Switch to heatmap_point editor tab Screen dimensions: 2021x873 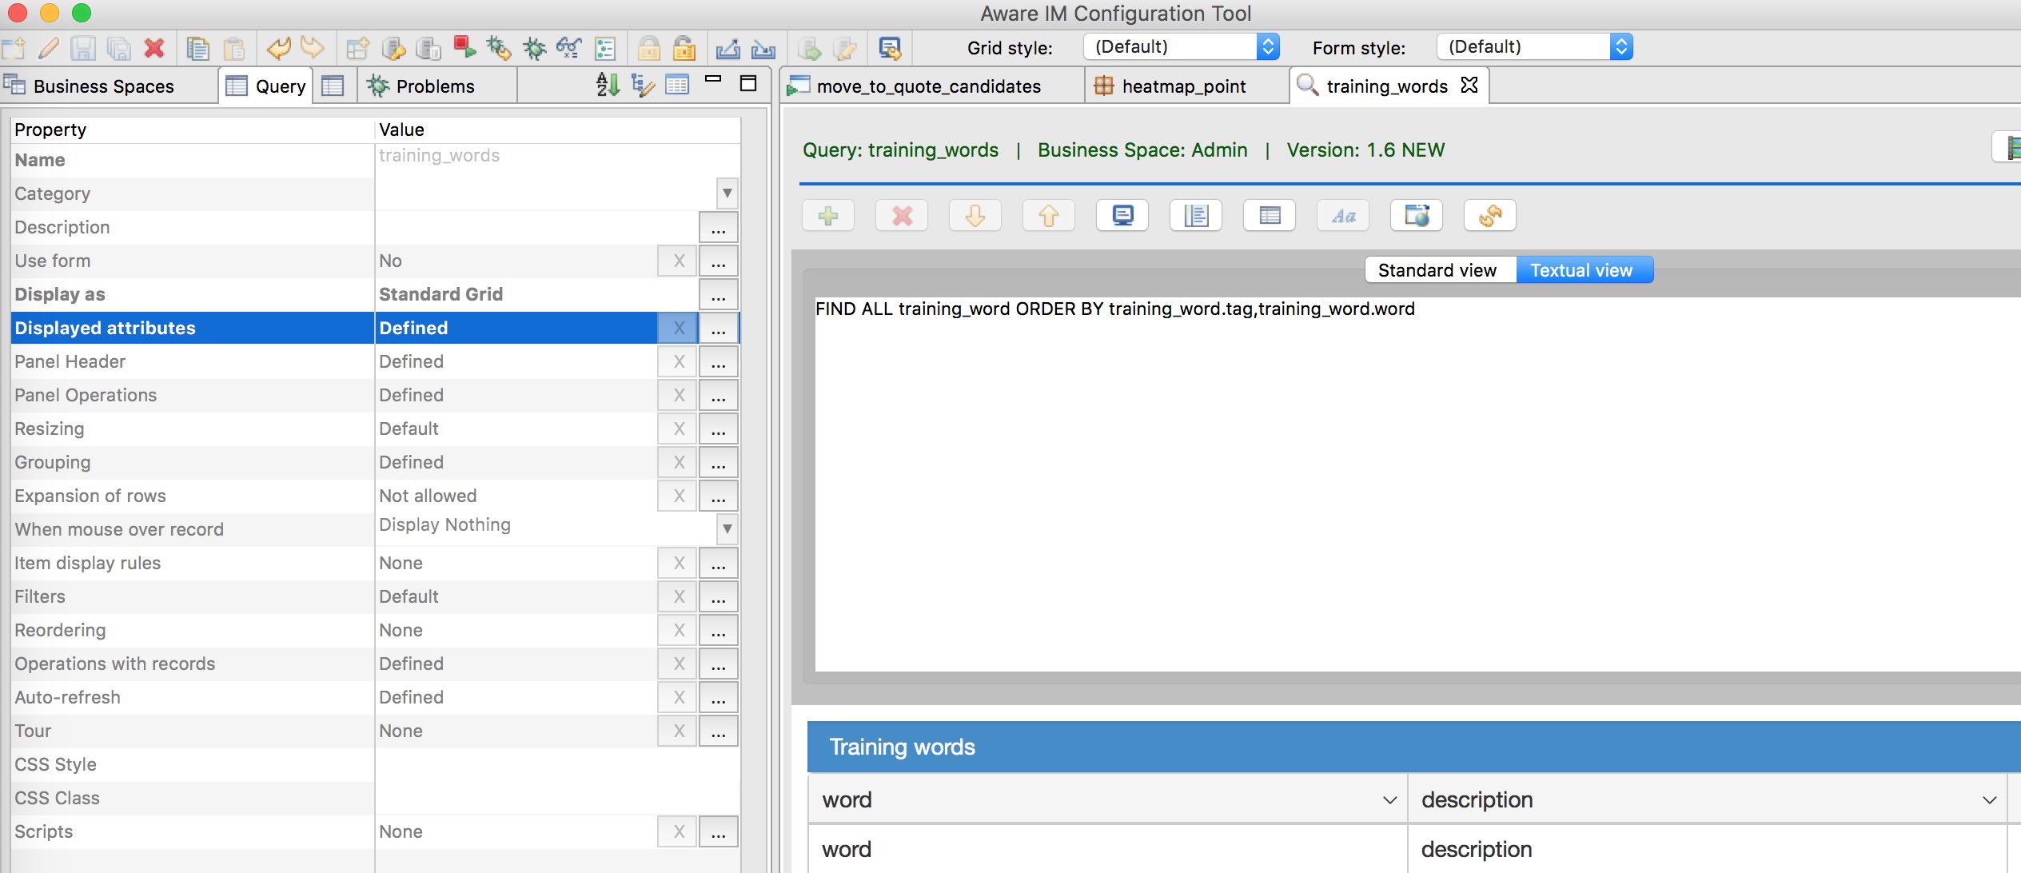[x=1186, y=86]
